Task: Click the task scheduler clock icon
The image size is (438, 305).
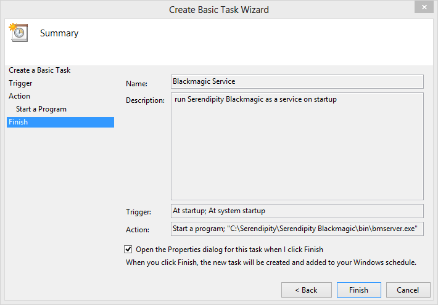Action: (19, 33)
